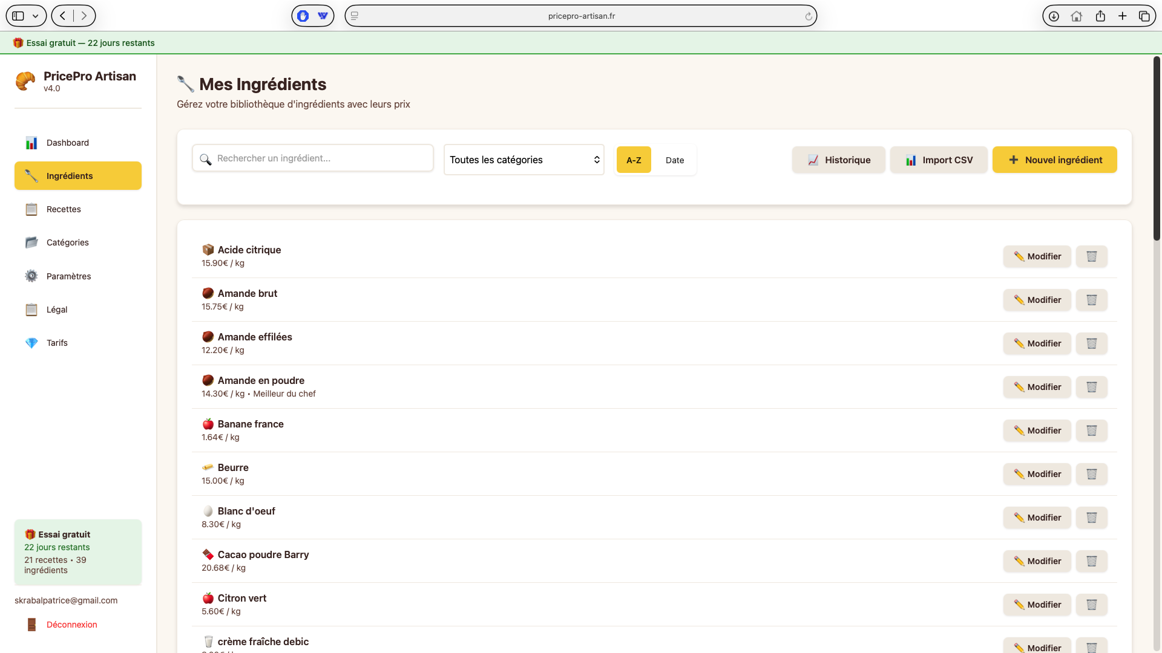Delete the Acide citrique ingredient
This screenshot has width=1162, height=653.
tap(1091, 256)
